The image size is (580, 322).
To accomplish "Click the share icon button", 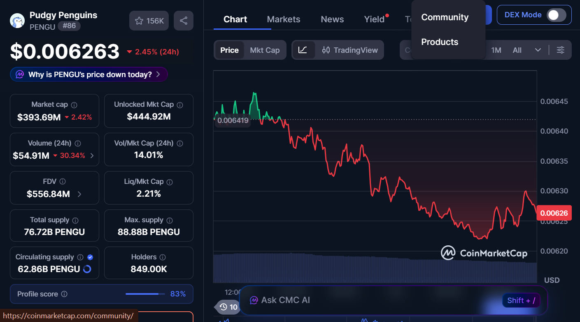I will (x=184, y=21).
